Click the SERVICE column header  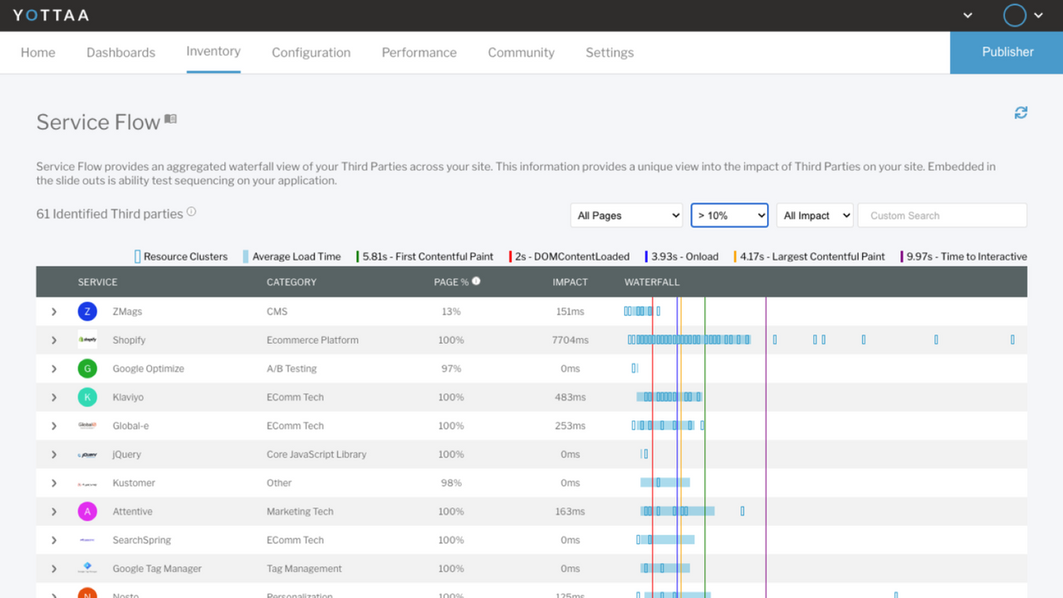pyautogui.click(x=97, y=282)
